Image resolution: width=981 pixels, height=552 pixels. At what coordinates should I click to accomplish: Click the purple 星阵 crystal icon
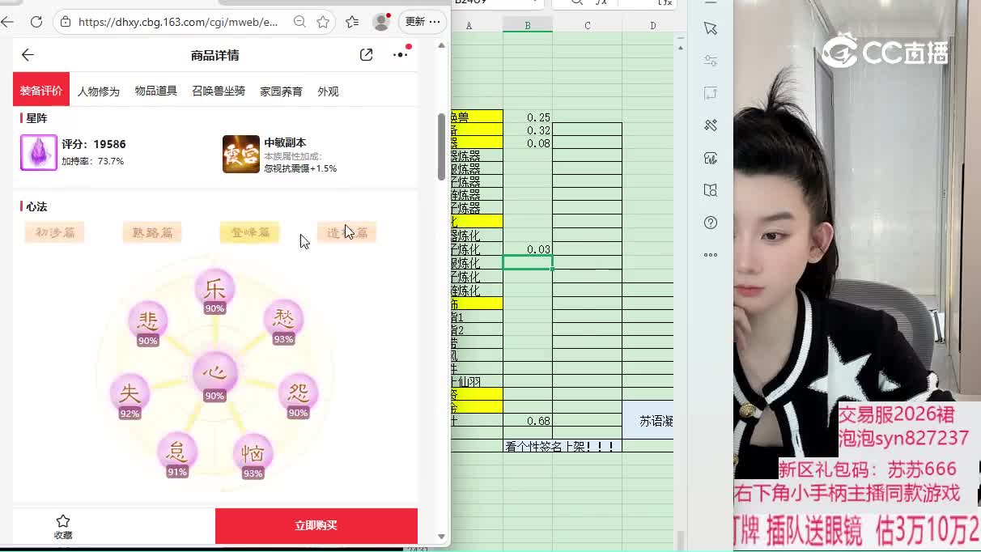click(39, 153)
